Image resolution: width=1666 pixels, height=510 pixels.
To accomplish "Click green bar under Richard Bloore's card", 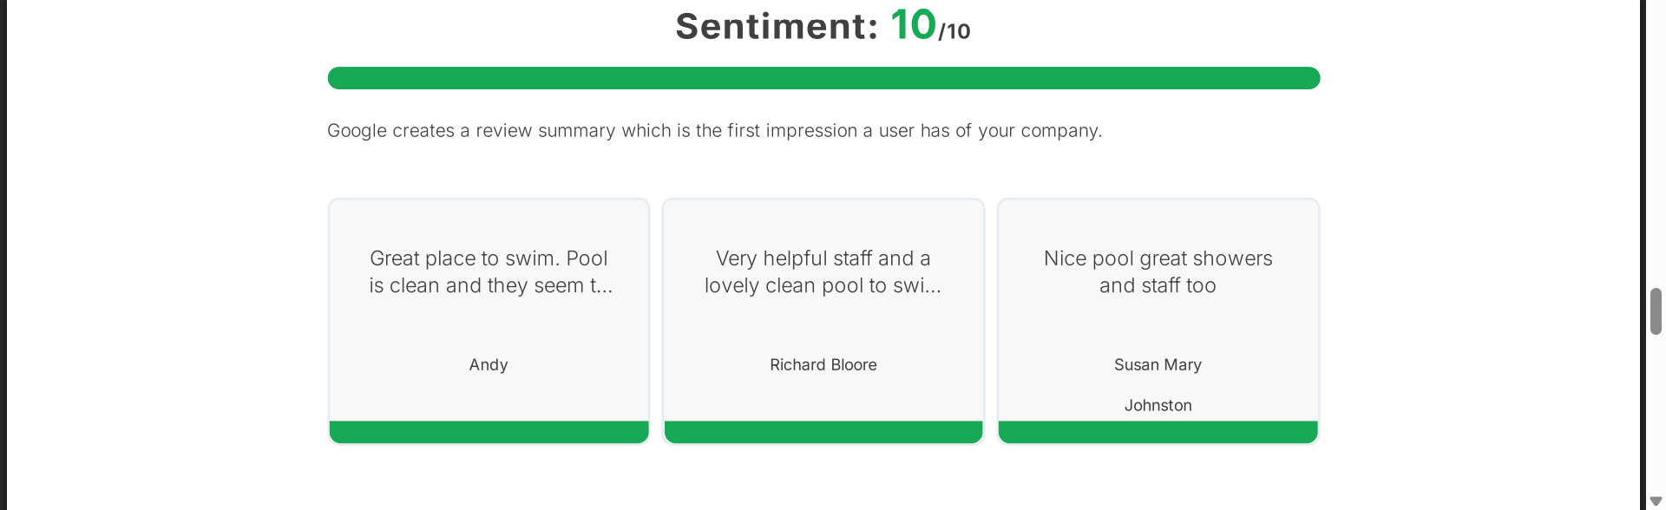I will click(823, 432).
